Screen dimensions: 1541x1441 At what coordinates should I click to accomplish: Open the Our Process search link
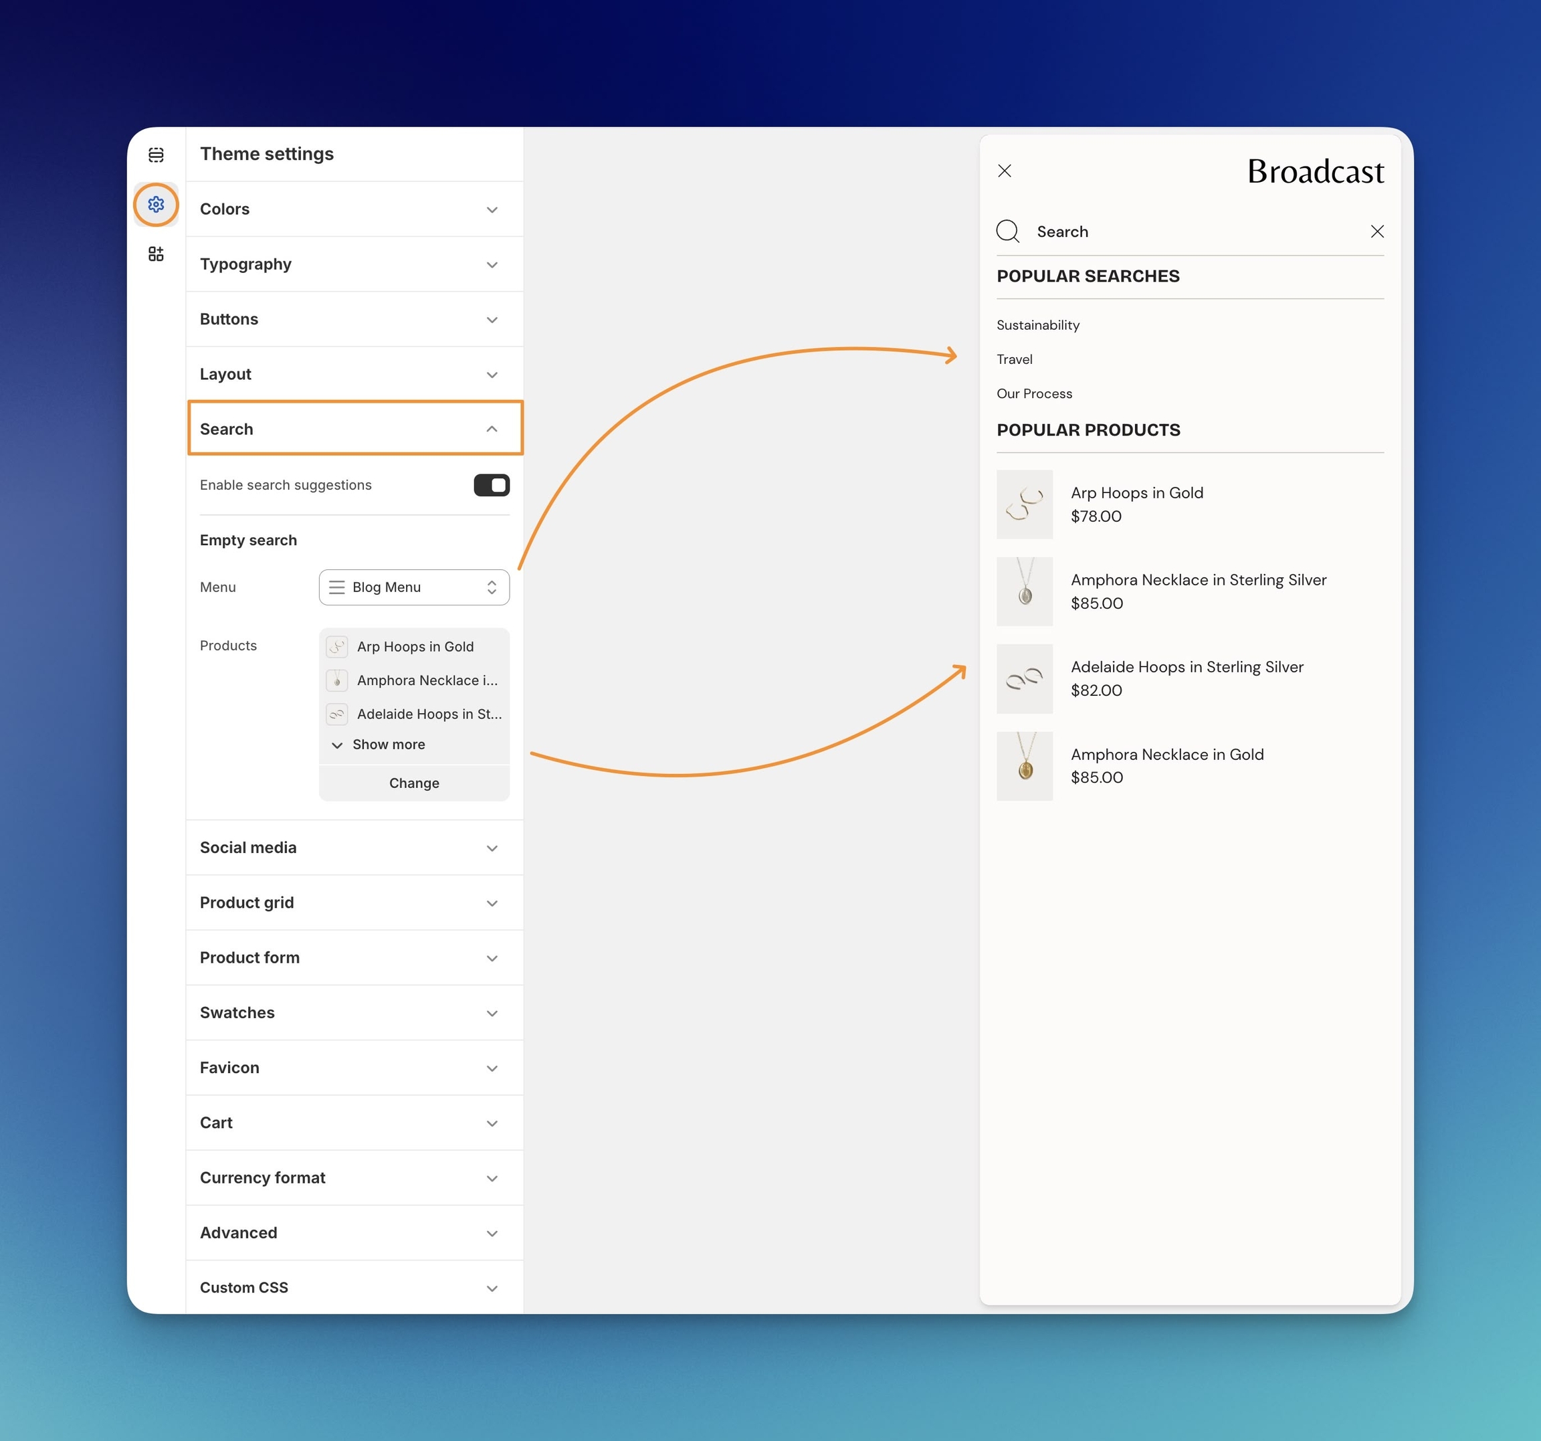click(x=1034, y=394)
